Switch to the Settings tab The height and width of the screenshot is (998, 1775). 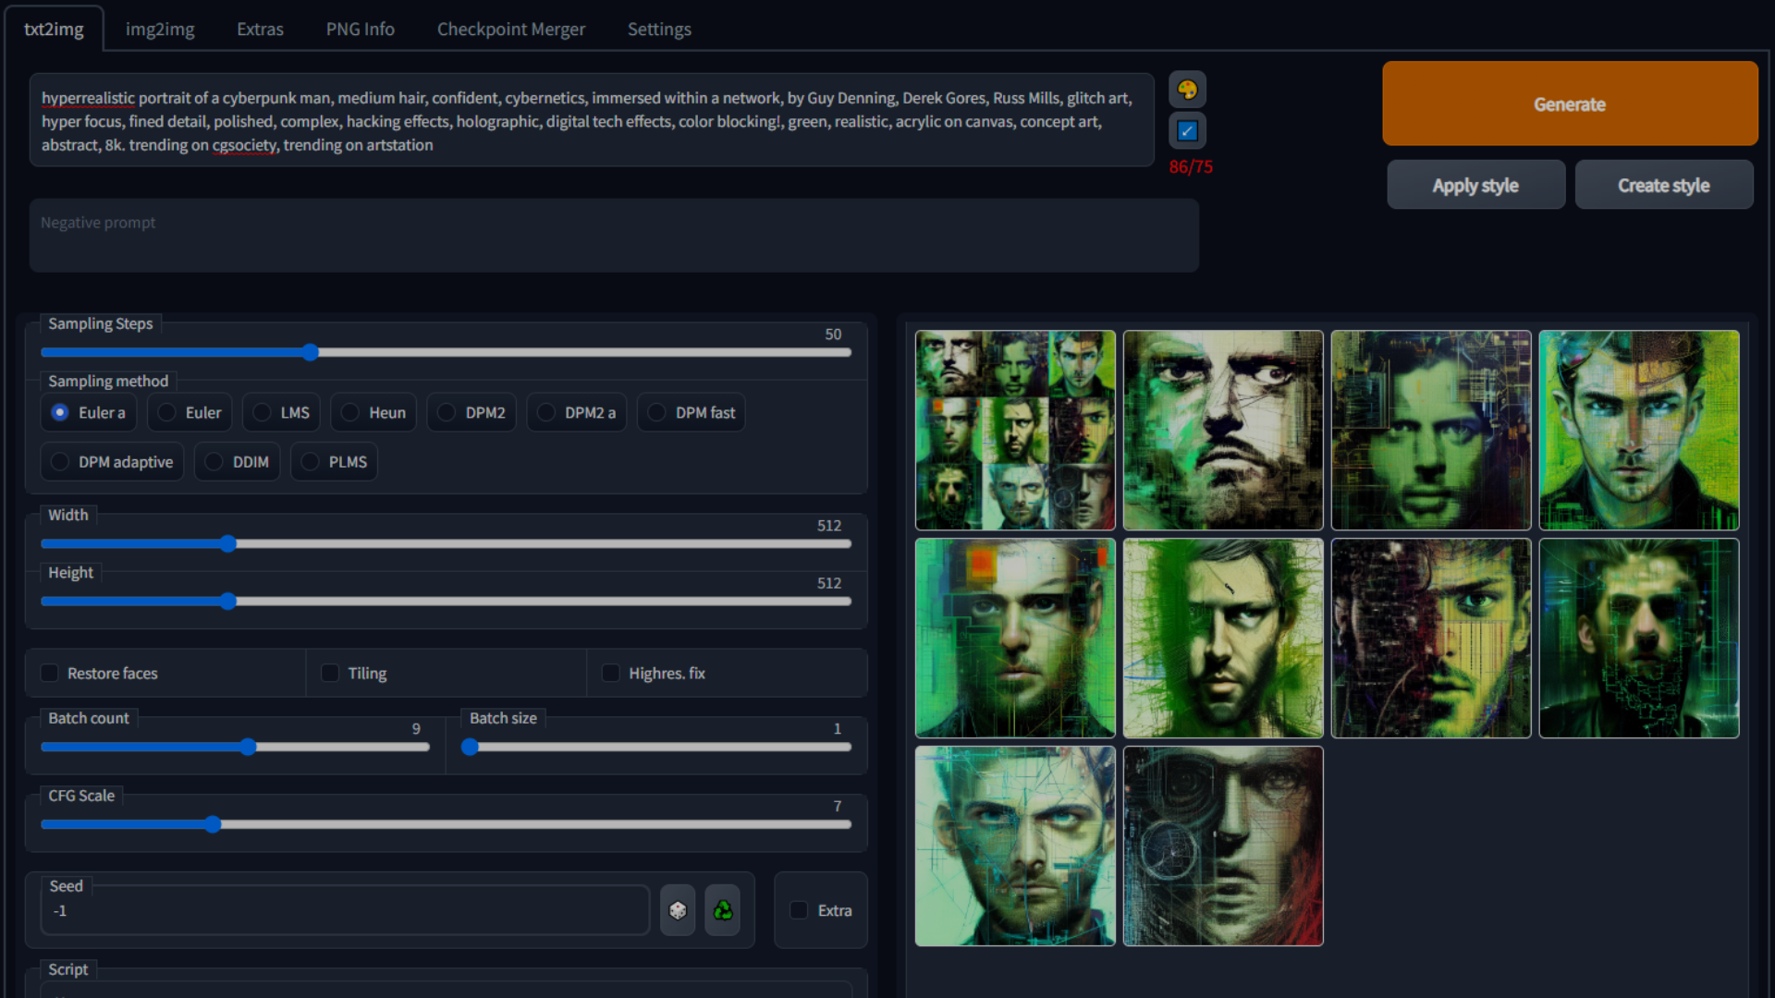(657, 28)
